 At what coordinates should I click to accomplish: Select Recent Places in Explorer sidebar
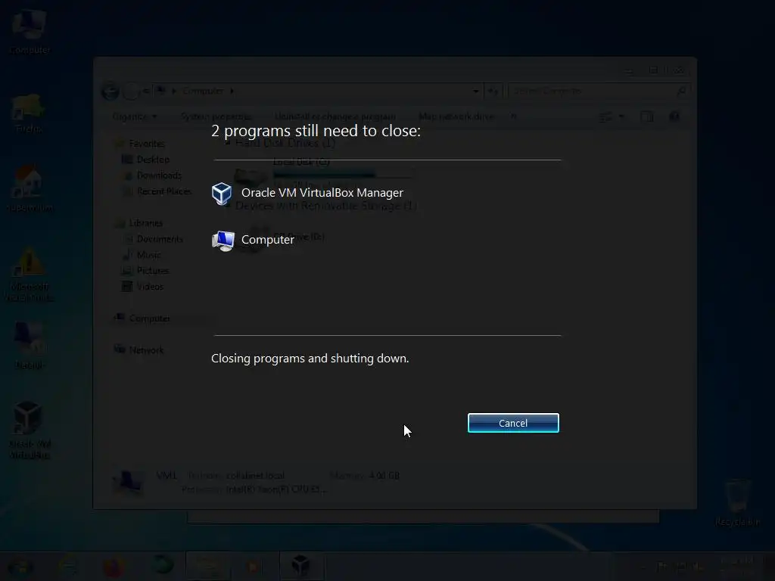pos(164,191)
